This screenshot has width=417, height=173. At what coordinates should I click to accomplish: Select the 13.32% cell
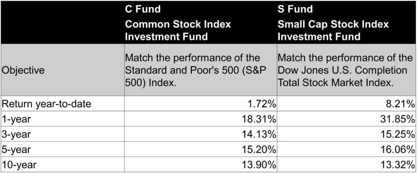click(x=346, y=164)
